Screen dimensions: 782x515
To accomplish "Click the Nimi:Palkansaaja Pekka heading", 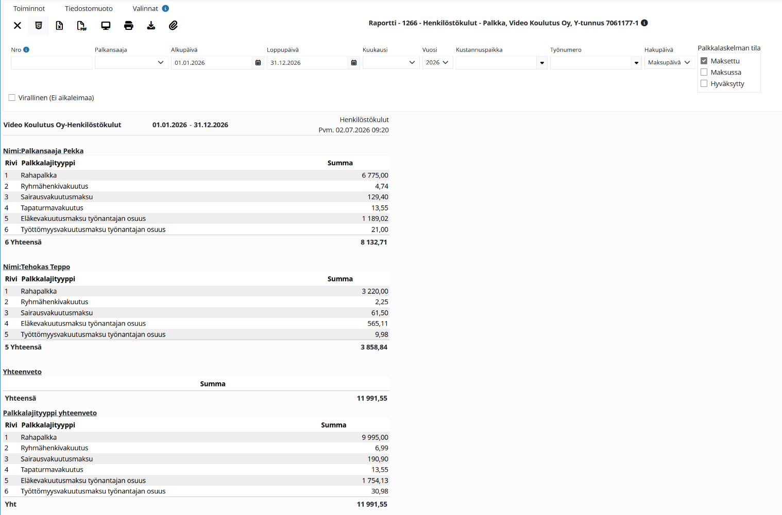I will click(x=43, y=151).
